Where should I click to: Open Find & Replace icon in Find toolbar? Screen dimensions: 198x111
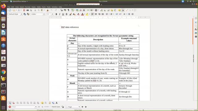(63, 107)
